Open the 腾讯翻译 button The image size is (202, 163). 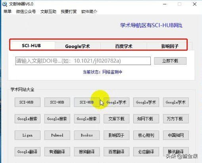click(x=176, y=151)
